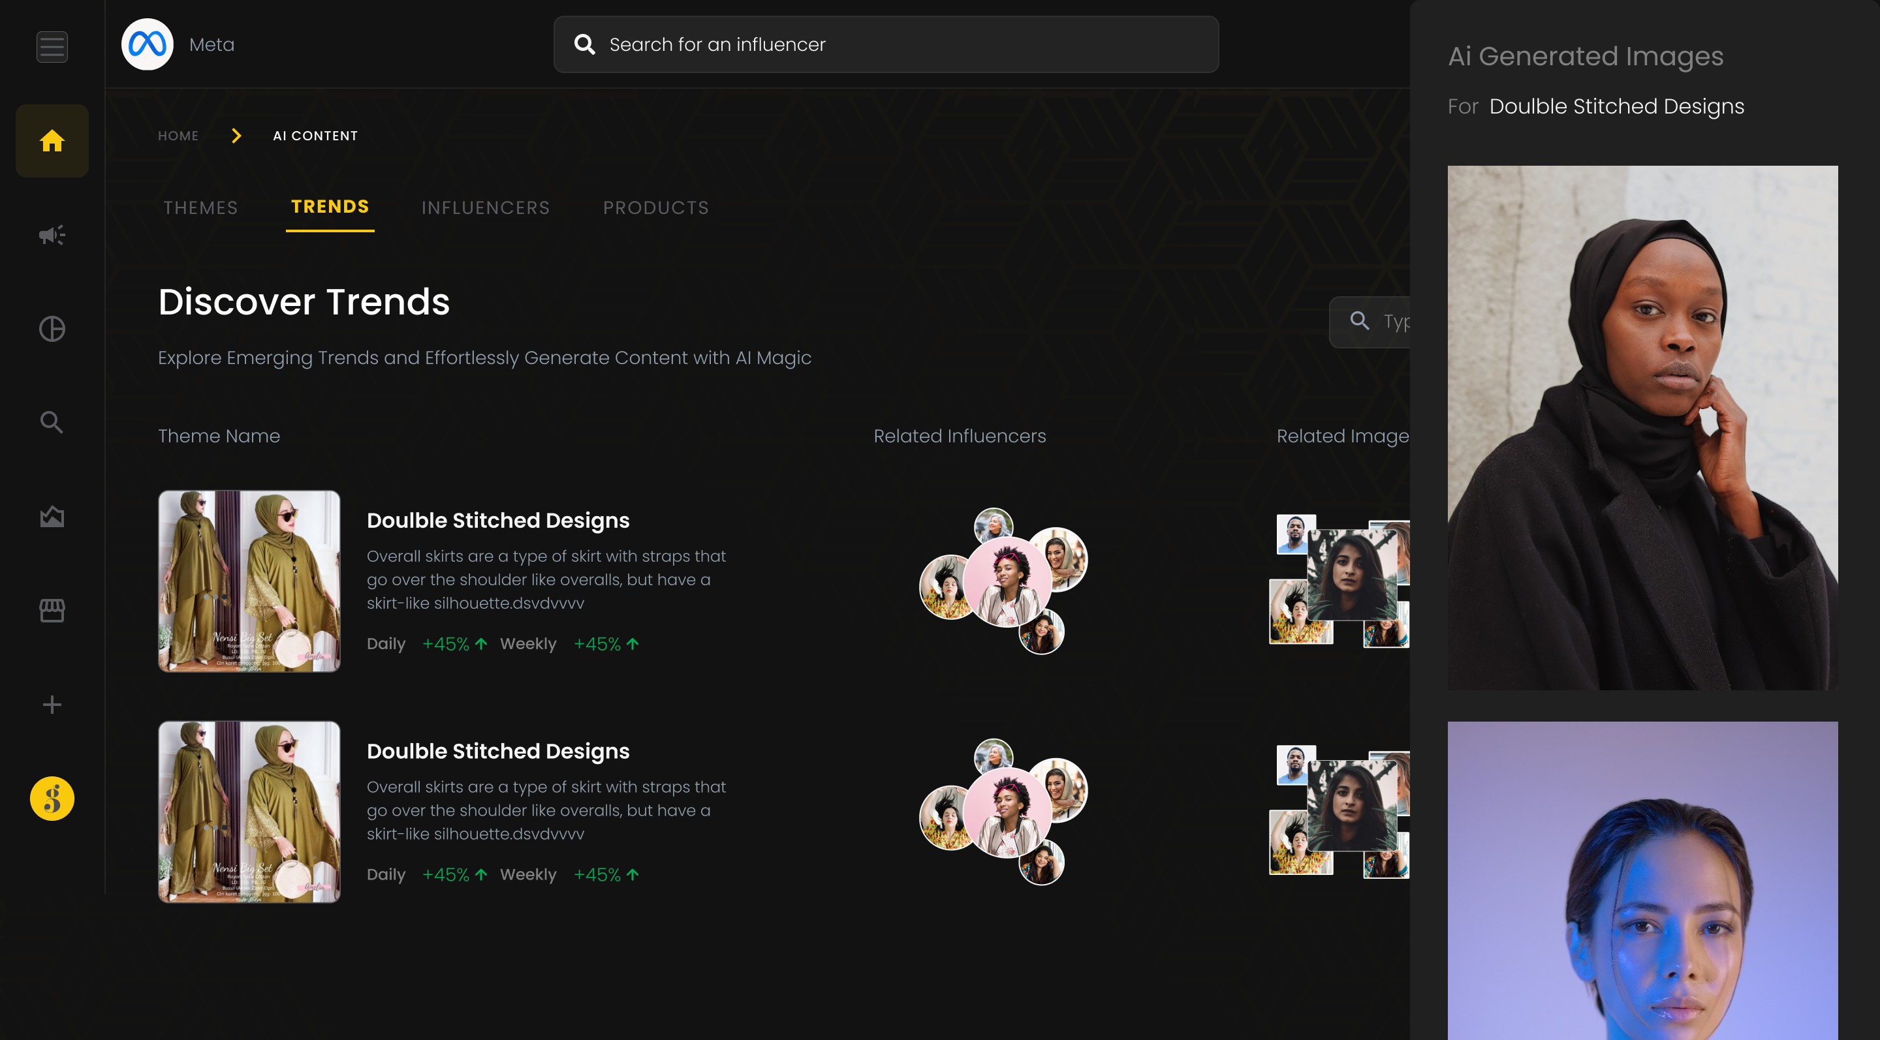Focus the Search for an influencer field

tap(886, 44)
